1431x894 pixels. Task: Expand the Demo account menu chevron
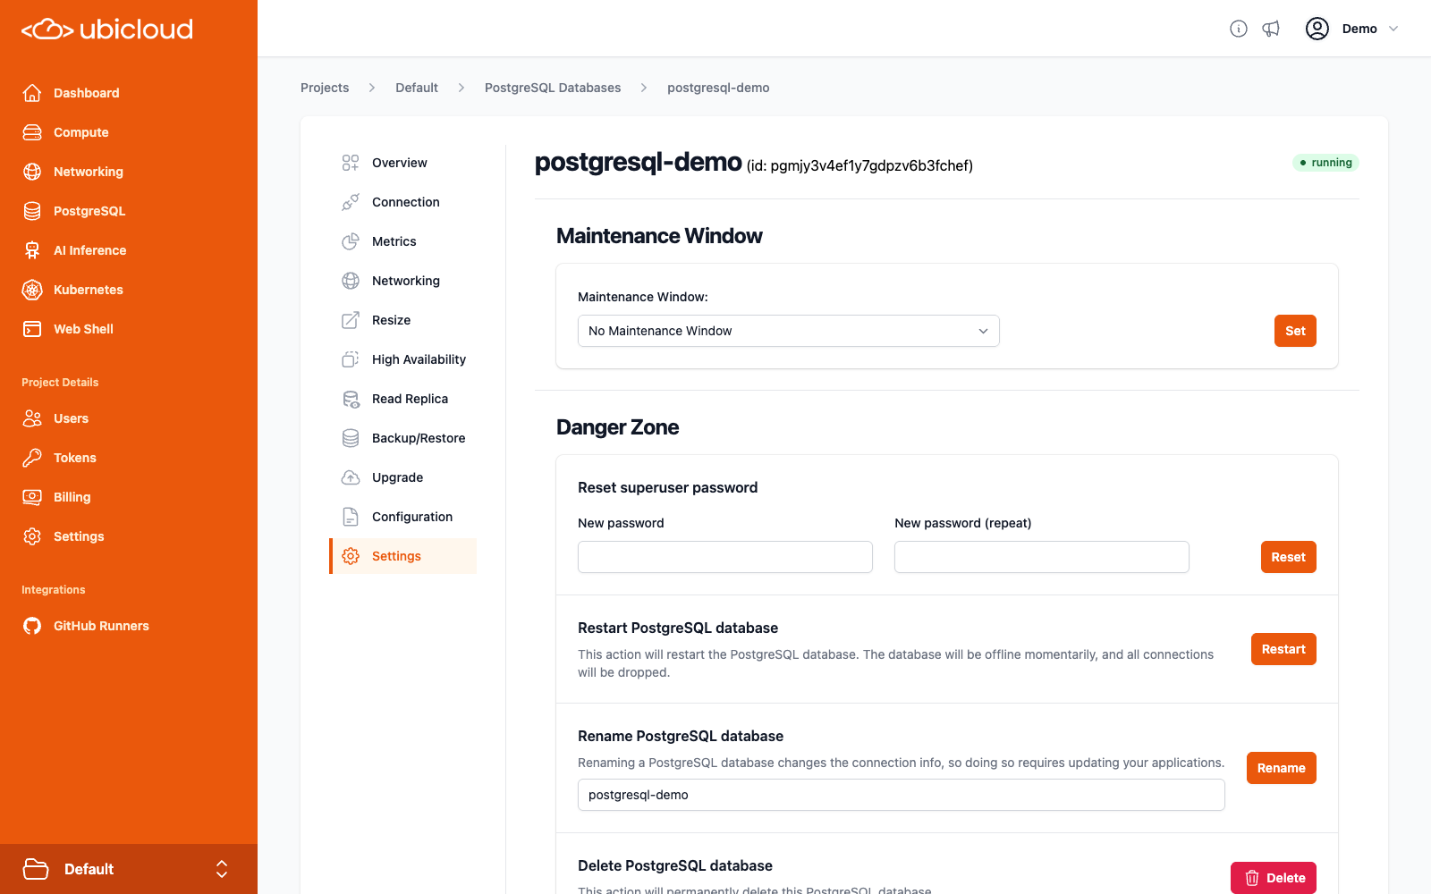pos(1393,29)
